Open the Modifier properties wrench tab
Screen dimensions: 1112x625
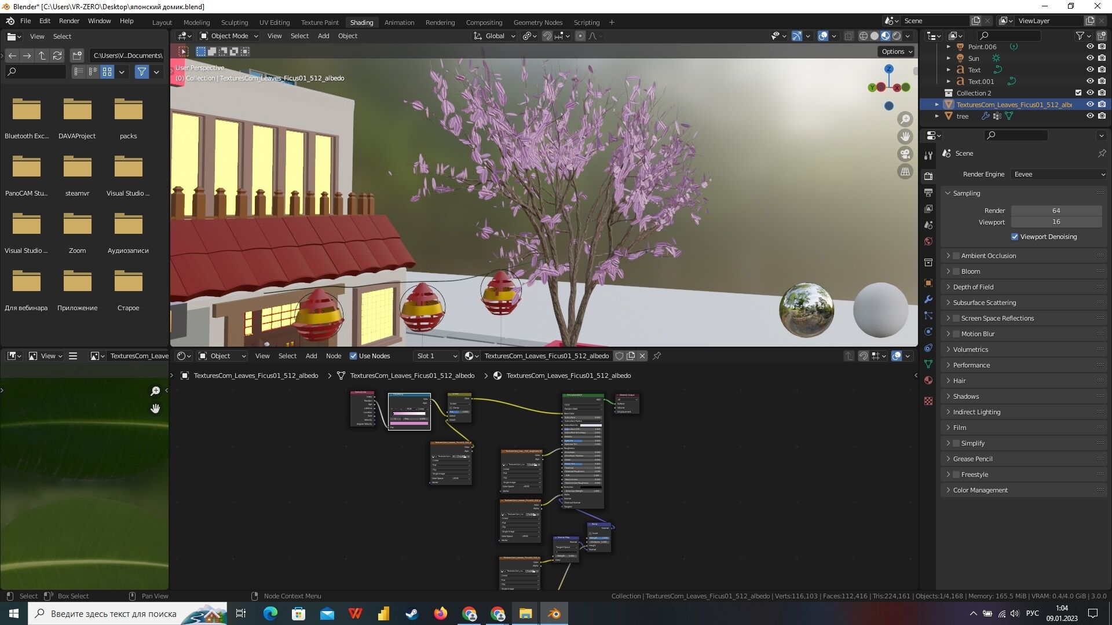[x=928, y=299]
